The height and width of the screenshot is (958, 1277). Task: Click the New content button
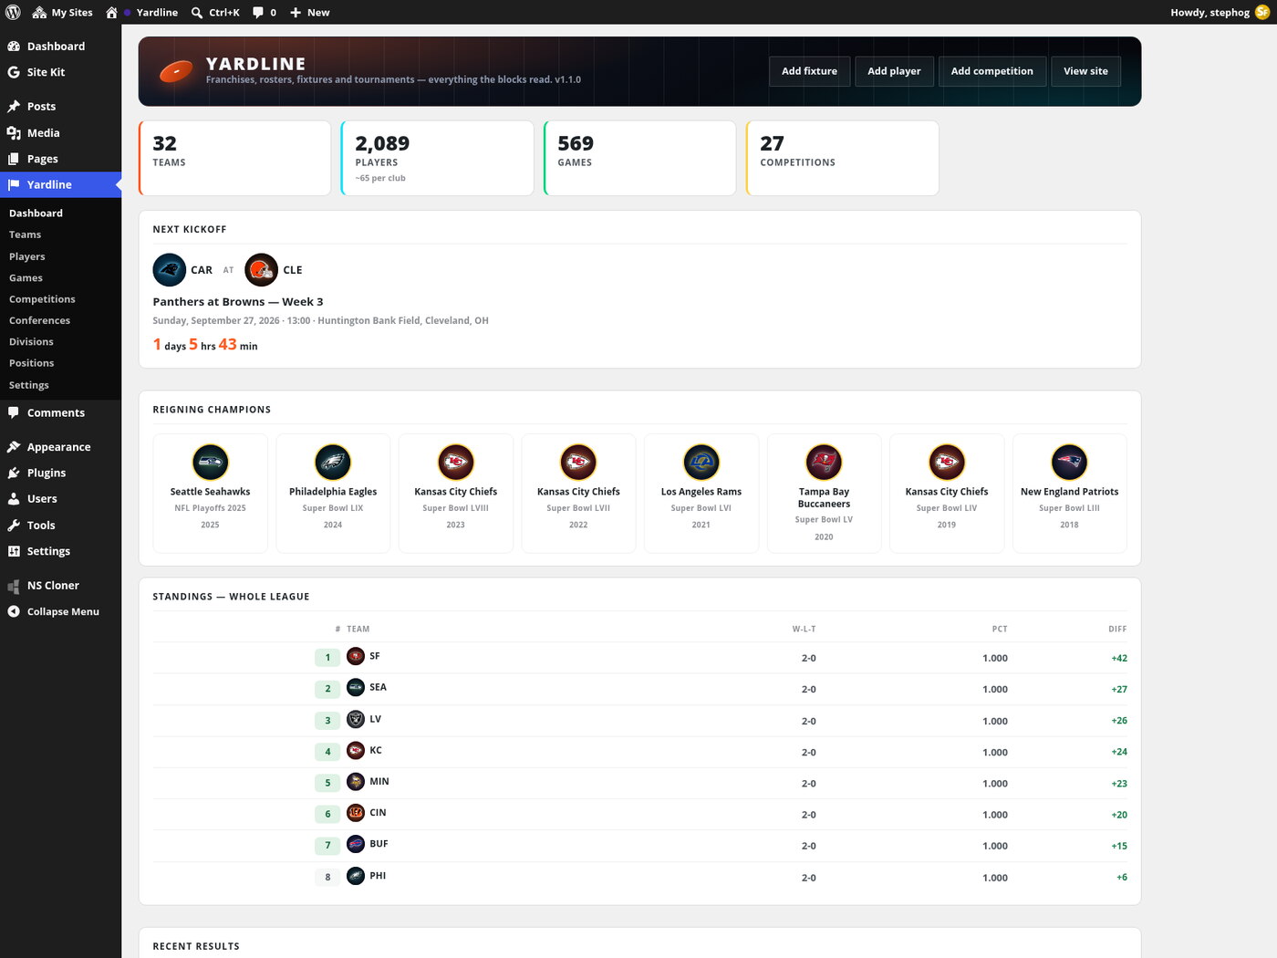[309, 12]
